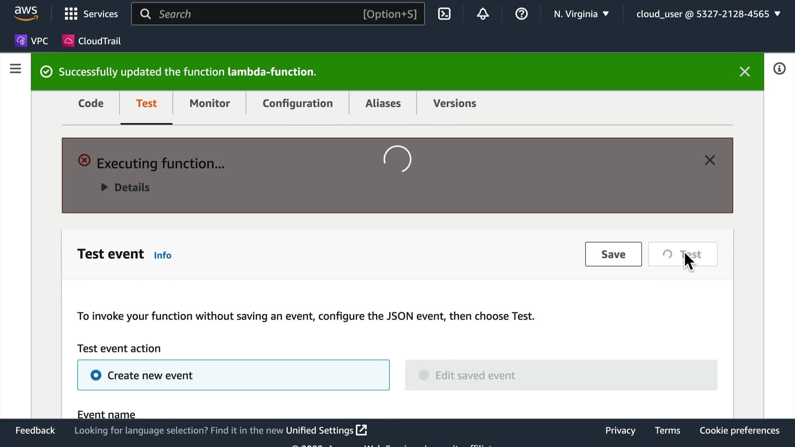This screenshot has width=795, height=447.
Task: Open the info panel icon at right
Action: 779,69
